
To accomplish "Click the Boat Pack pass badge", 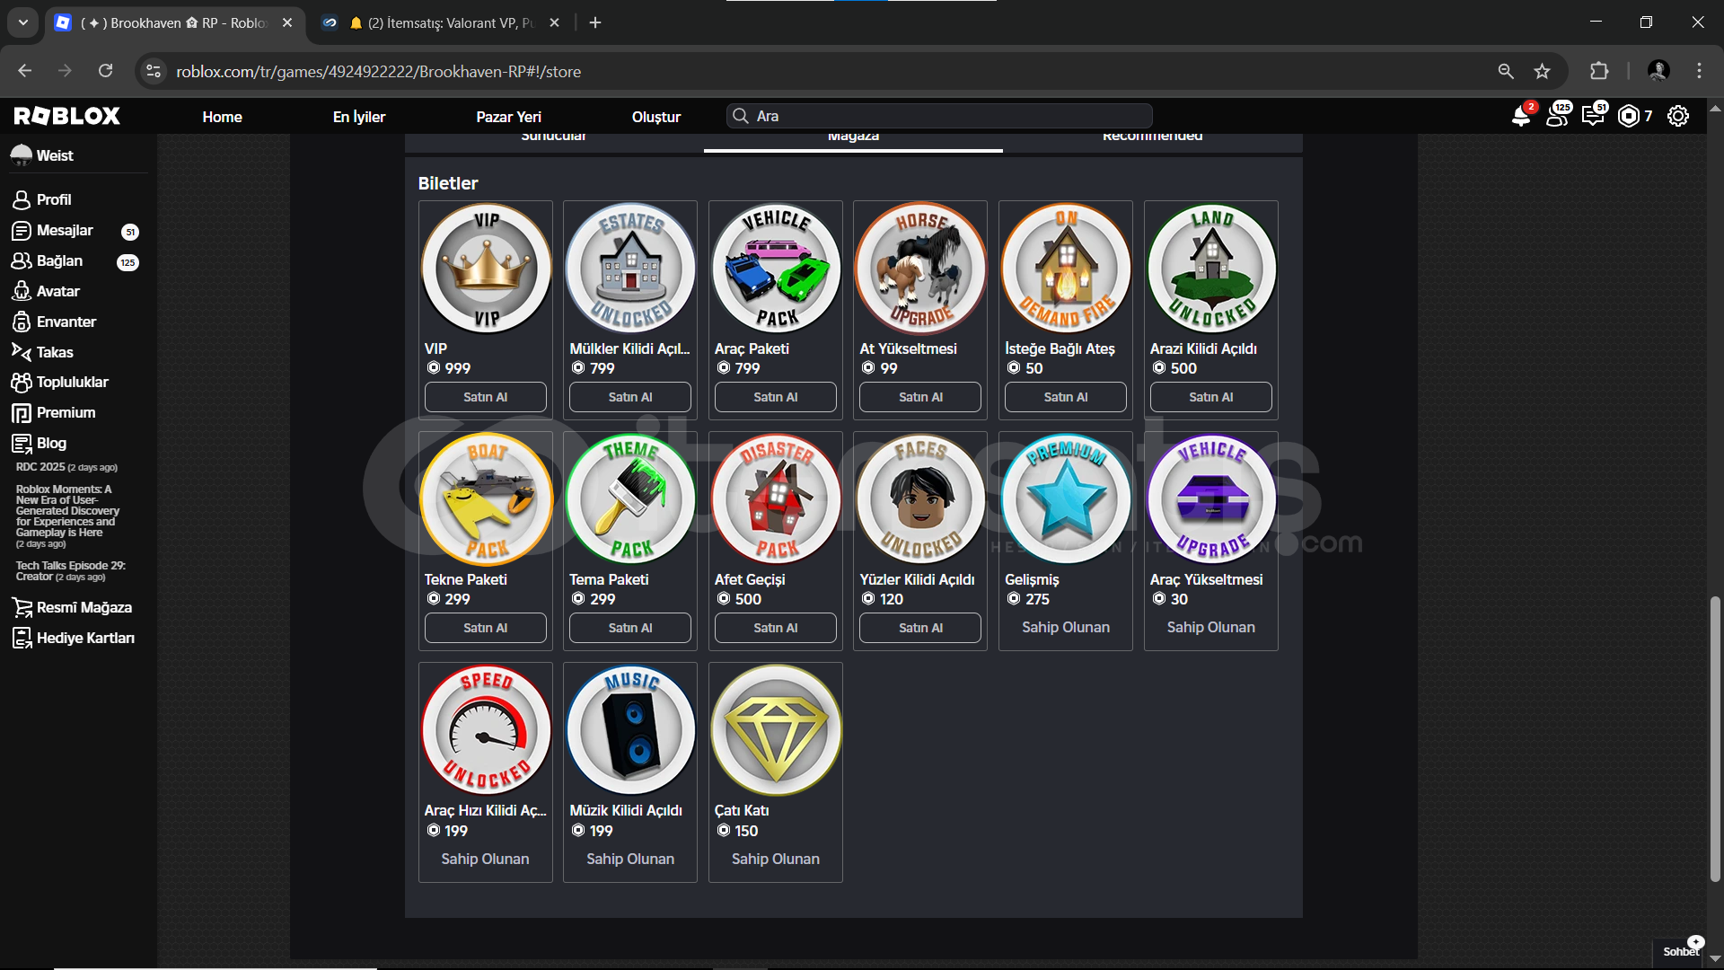I will (486, 498).
